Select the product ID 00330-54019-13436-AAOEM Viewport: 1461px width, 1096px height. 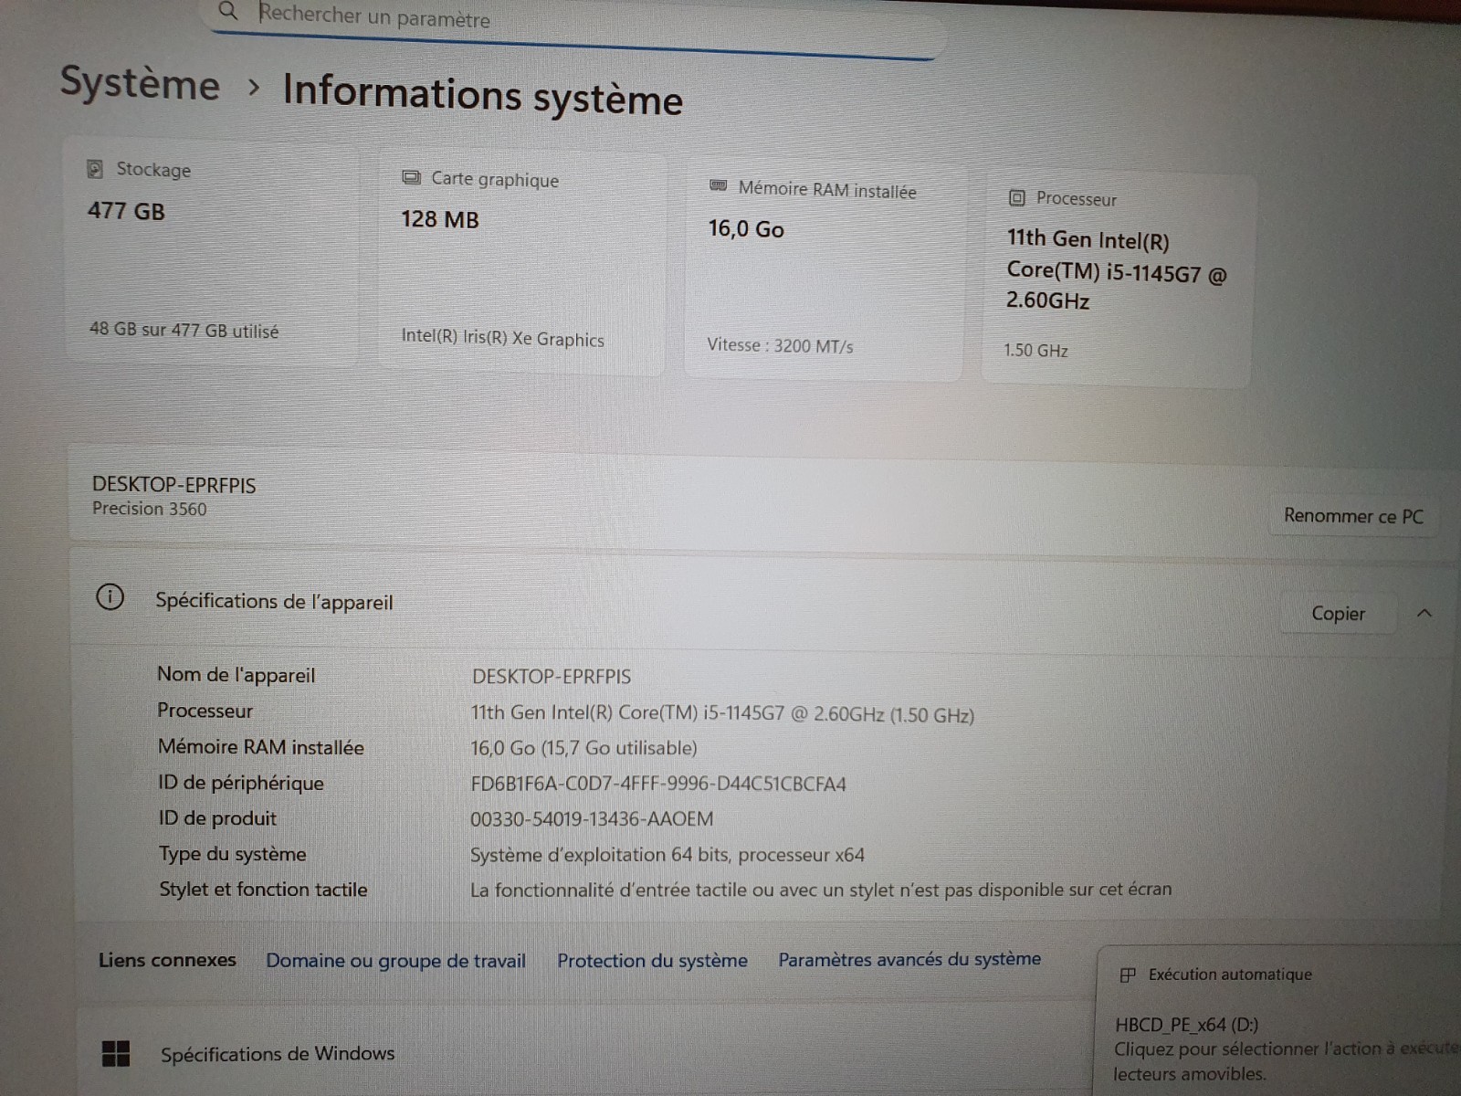pos(592,818)
